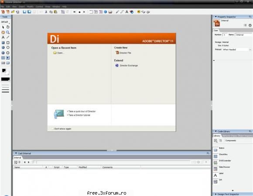Click the Open... recent item link
This screenshot has width=253, height=196.
point(58,53)
